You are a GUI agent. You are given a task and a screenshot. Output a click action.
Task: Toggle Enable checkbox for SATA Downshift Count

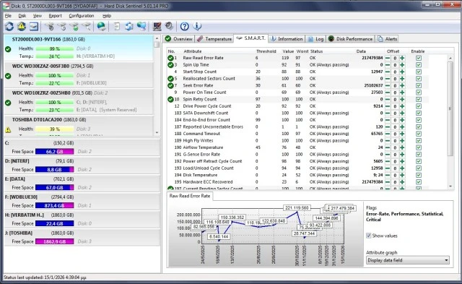pyautogui.click(x=419, y=113)
